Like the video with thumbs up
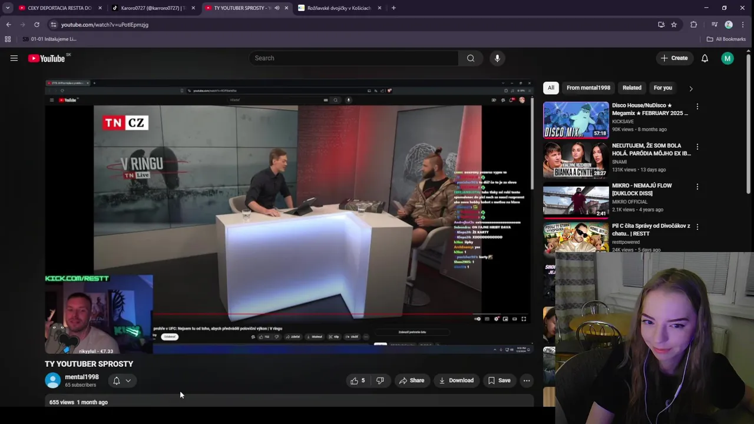The height and width of the screenshot is (424, 754). [x=358, y=380]
